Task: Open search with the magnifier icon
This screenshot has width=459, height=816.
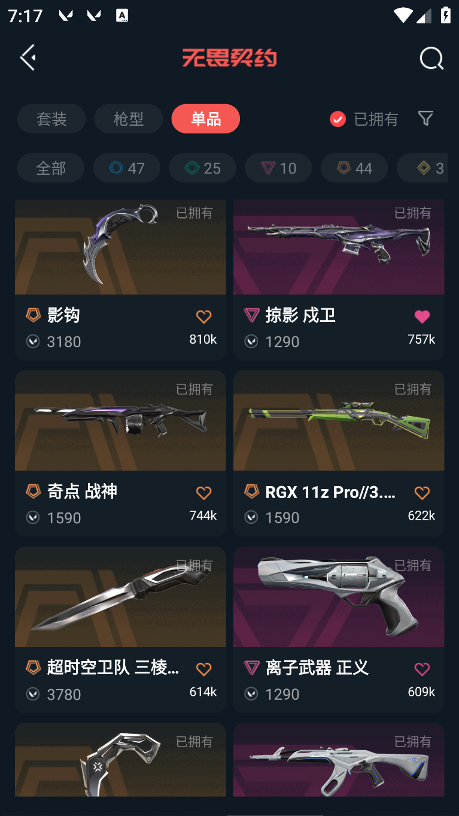Action: click(431, 59)
